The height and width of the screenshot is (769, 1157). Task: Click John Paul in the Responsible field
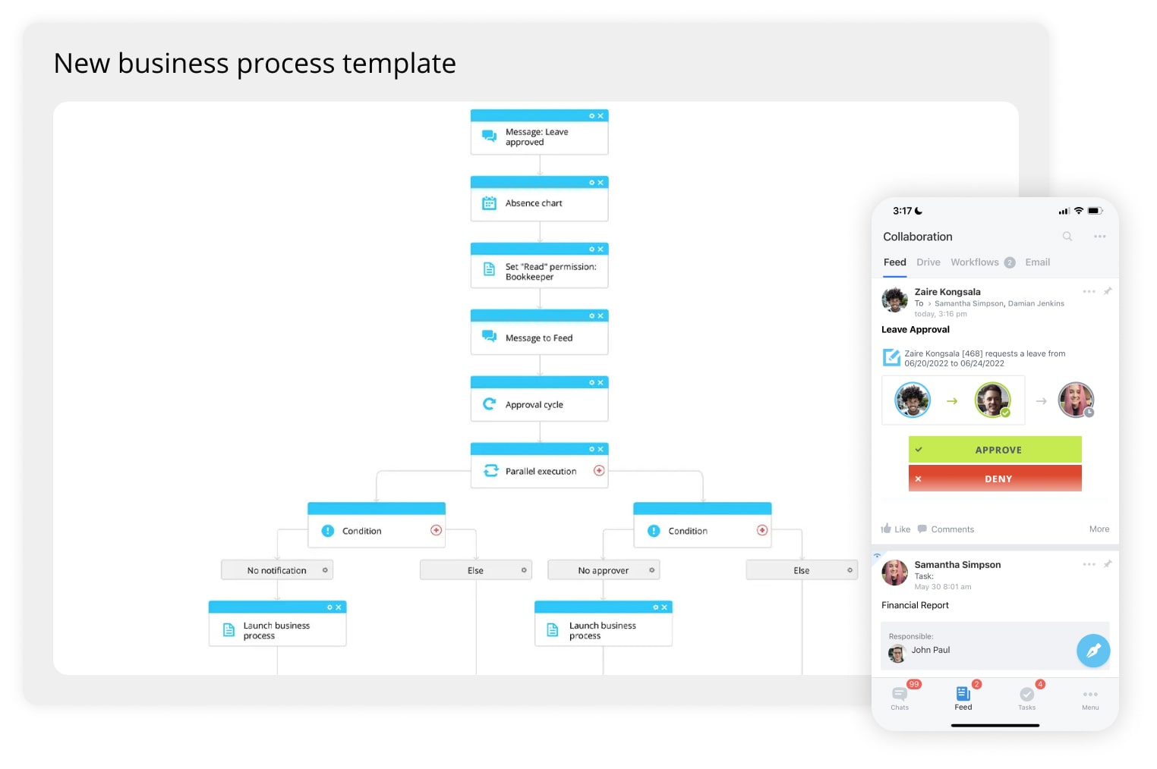(x=931, y=650)
